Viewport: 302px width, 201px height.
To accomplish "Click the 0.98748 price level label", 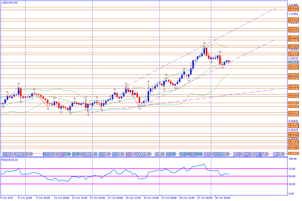I will [x=293, y=78].
